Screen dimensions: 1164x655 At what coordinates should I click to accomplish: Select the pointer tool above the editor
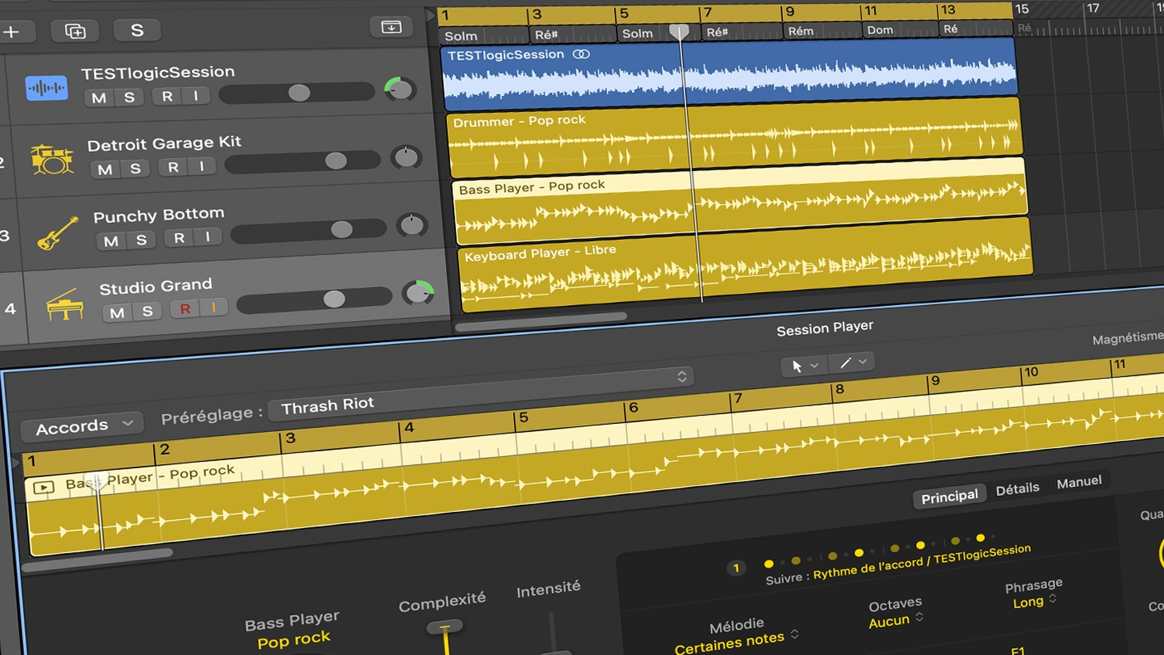(798, 365)
